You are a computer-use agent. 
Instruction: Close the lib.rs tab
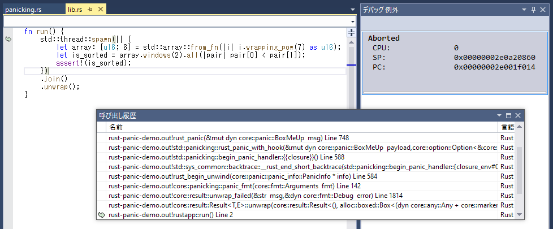point(100,10)
